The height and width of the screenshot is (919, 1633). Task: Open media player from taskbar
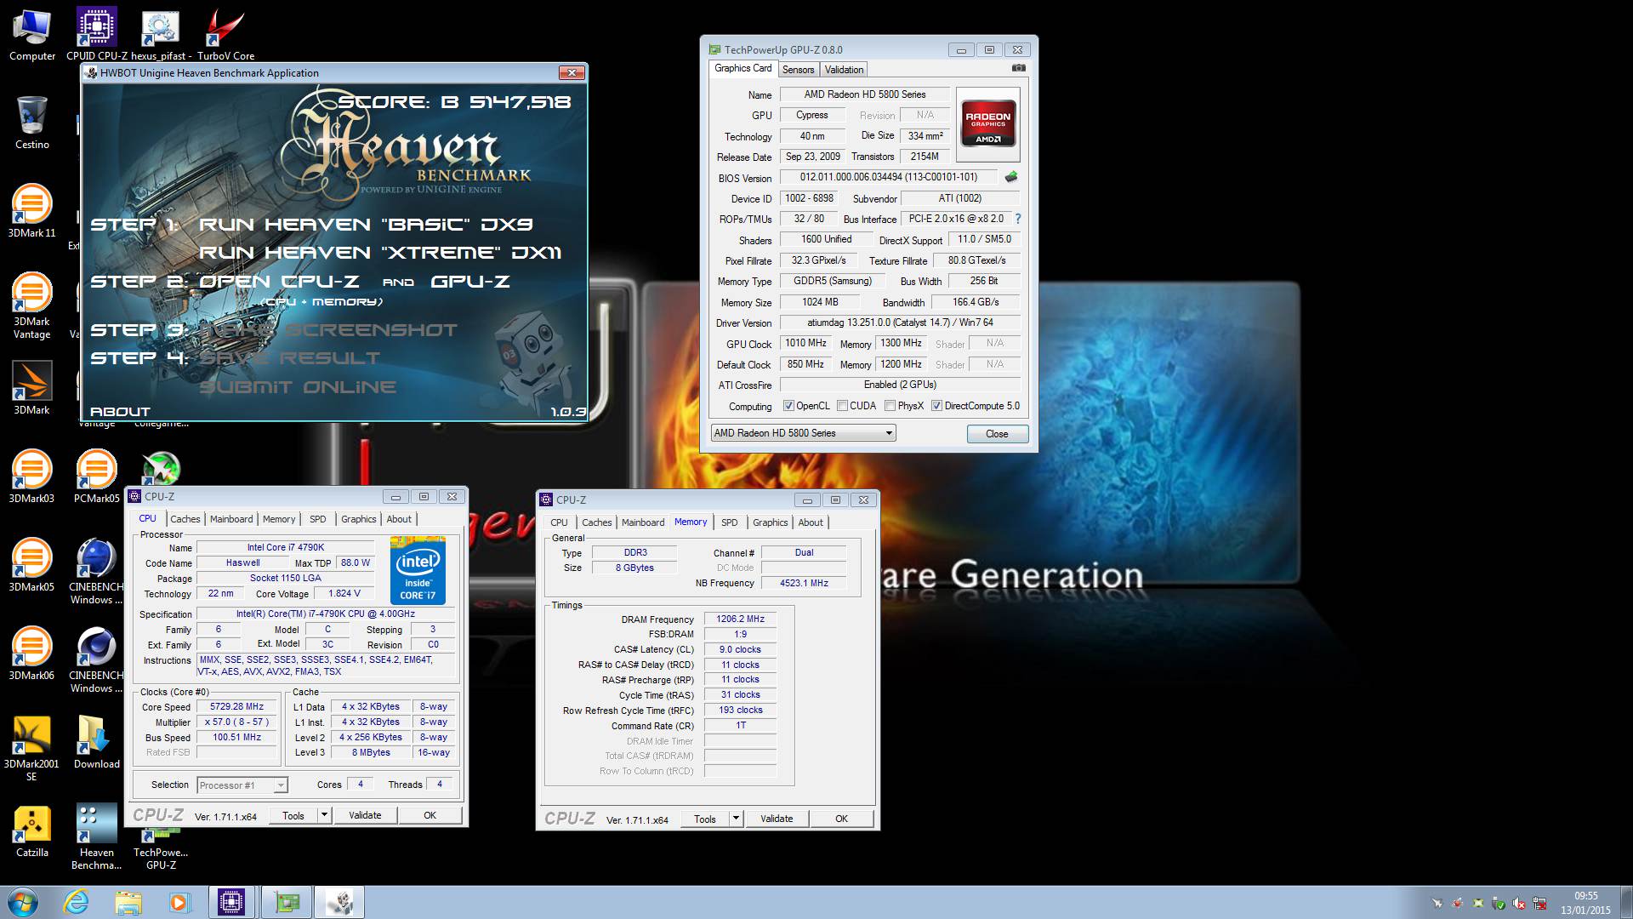(x=179, y=902)
